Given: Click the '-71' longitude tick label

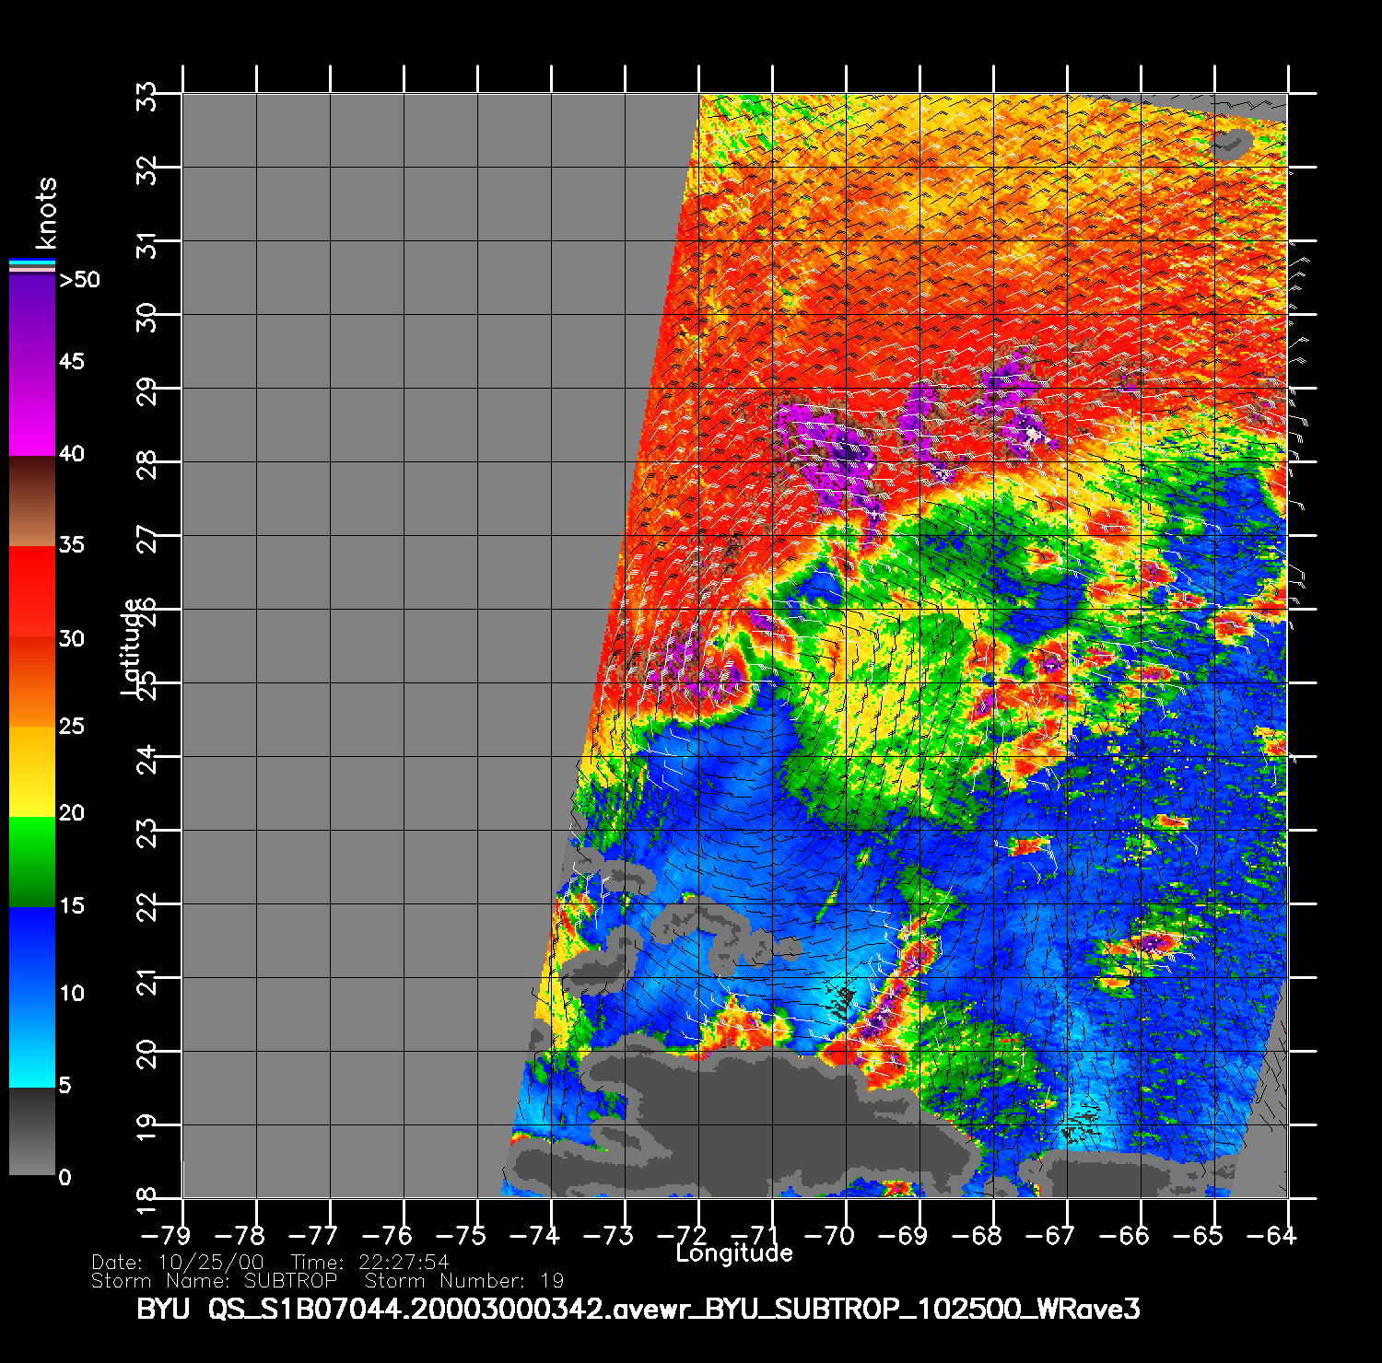Looking at the screenshot, I should coord(755,1235).
